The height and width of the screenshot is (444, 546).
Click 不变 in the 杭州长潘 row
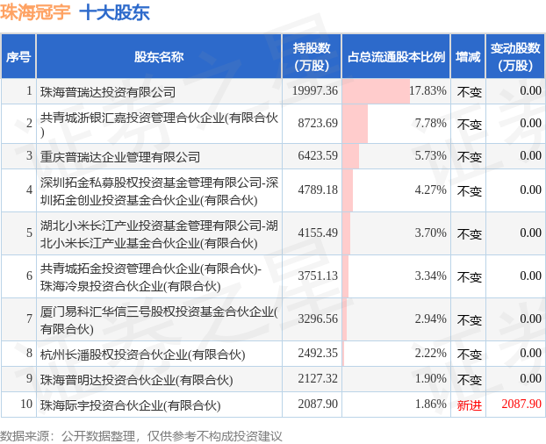(x=469, y=354)
